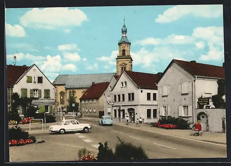Click the red baby stroller on the sidewalk
The height and width of the screenshot is (166, 231).
197,129
